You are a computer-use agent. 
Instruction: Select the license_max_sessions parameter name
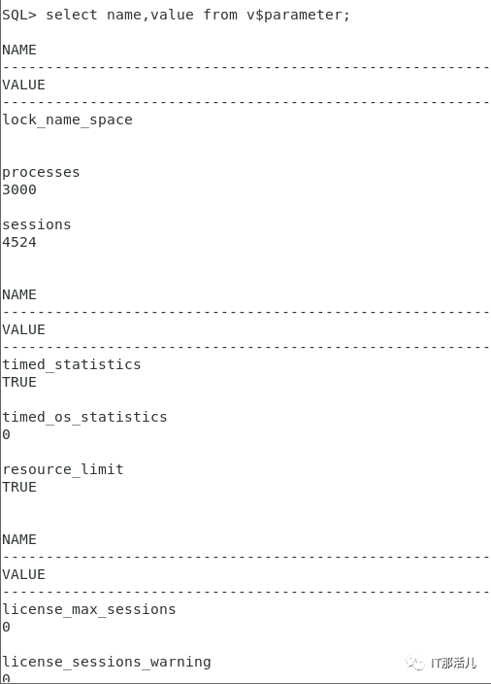89,609
